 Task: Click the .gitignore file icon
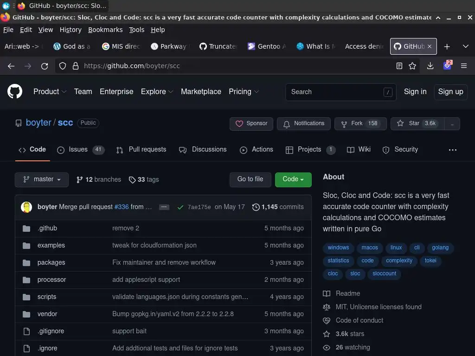pos(26,331)
